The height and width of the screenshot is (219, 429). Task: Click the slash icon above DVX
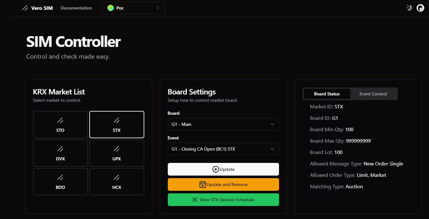[60, 149]
